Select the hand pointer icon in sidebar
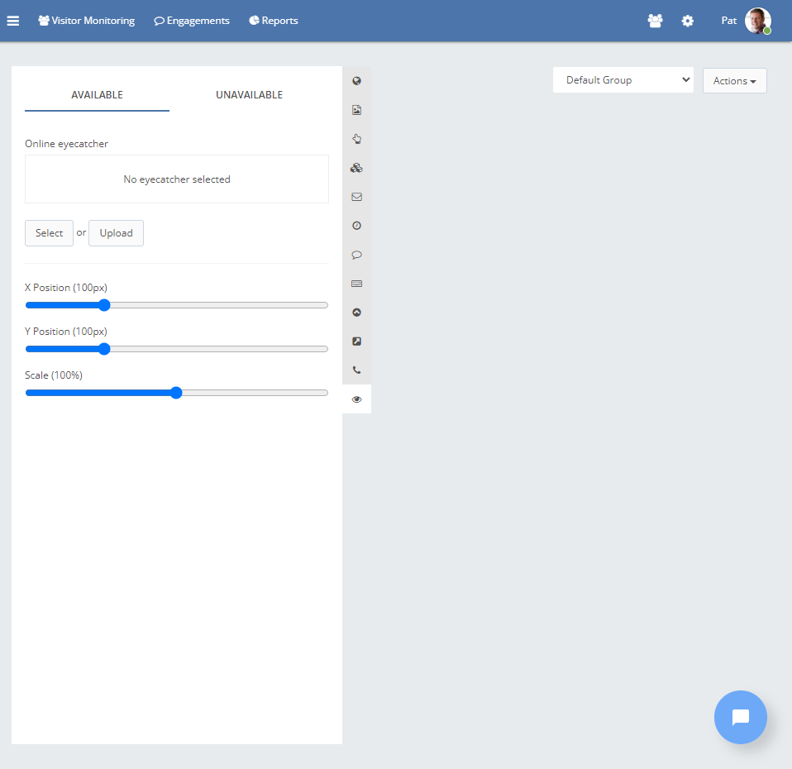This screenshot has height=769, width=792. pyautogui.click(x=356, y=139)
